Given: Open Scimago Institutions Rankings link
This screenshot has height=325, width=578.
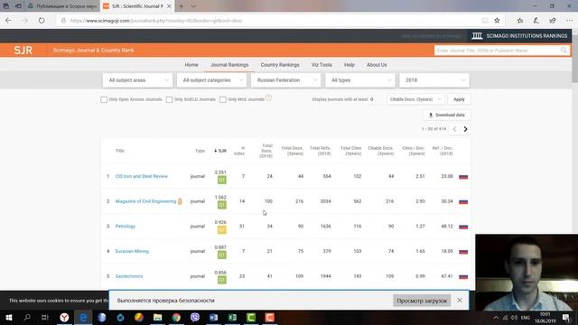Looking at the screenshot, I should 519,36.
